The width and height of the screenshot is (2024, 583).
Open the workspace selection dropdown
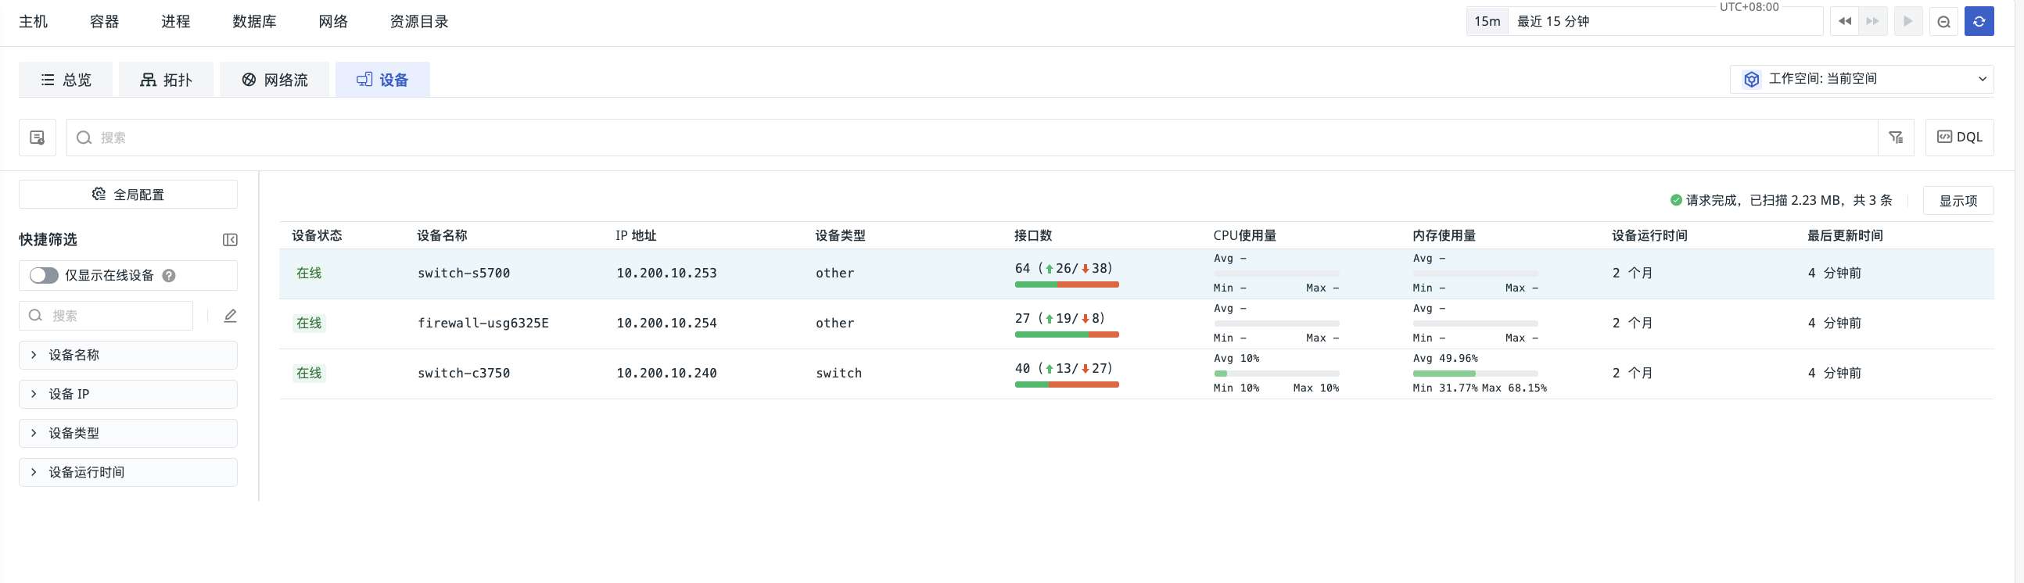(1861, 78)
